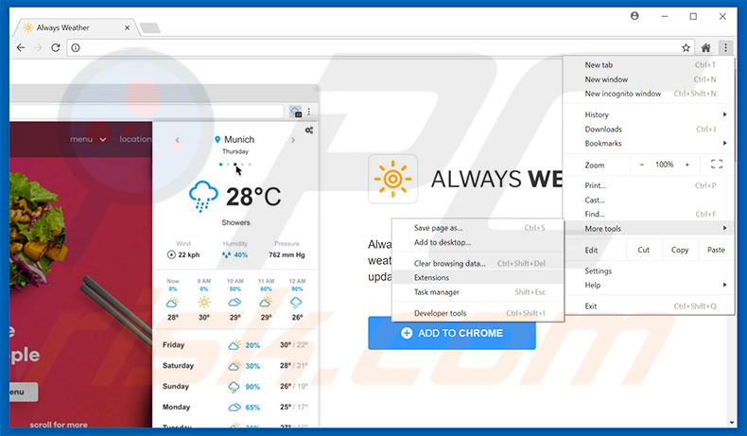The image size is (747, 436).
Task: Click Extensions in the More tools submenu
Action: pos(478,277)
